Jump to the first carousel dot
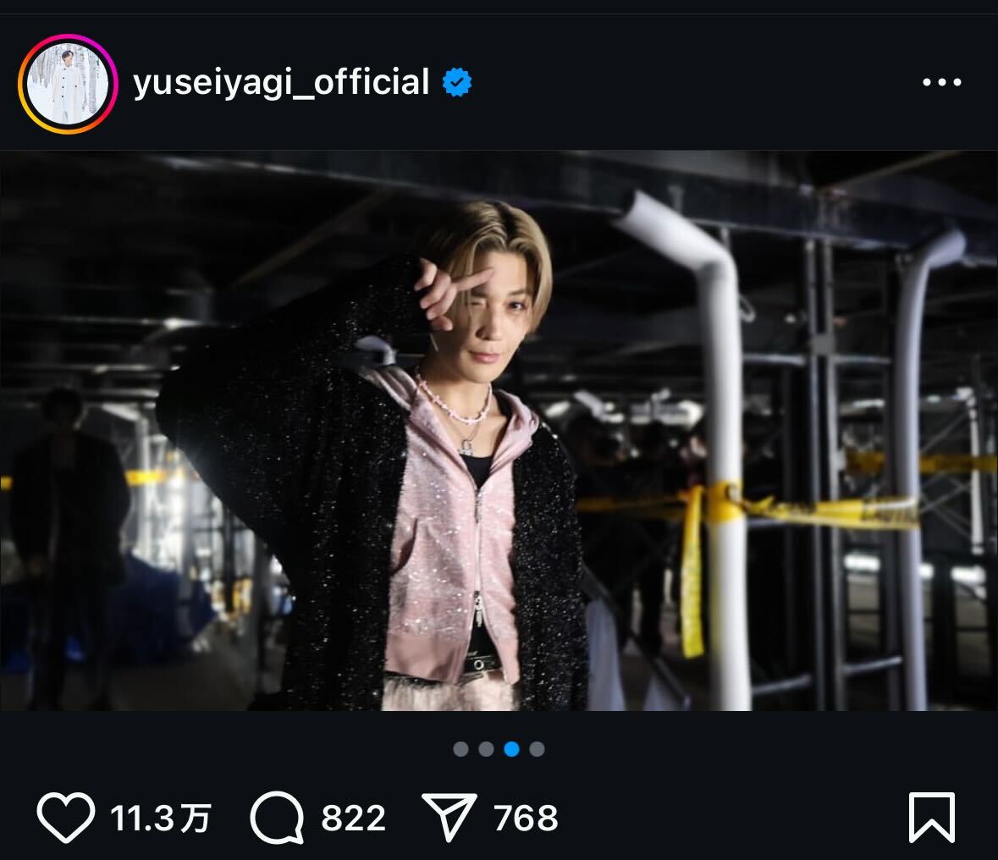 (x=460, y=749)
